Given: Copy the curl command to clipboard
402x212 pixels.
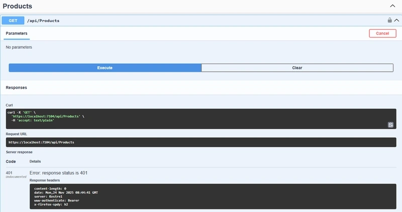Looking at the screenshot, I should pos(390,125).
